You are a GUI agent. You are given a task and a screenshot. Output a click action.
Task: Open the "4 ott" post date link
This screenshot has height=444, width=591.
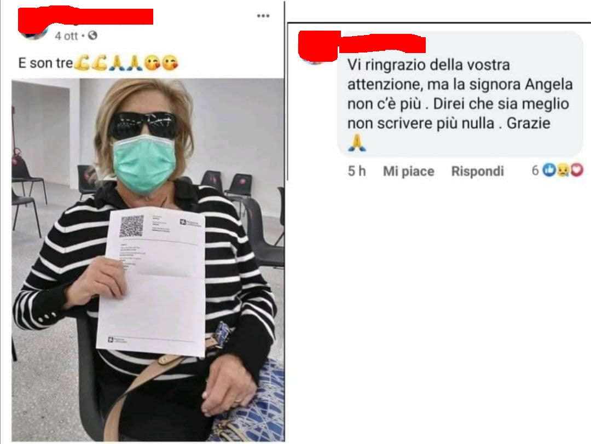pos(66,36)
